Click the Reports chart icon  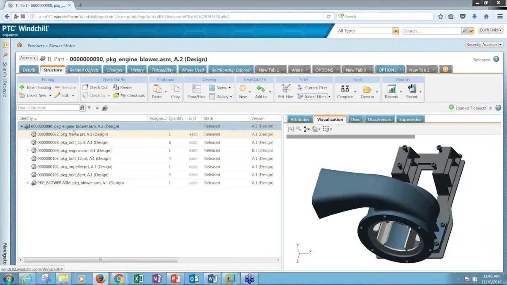(x=391, y=89)
